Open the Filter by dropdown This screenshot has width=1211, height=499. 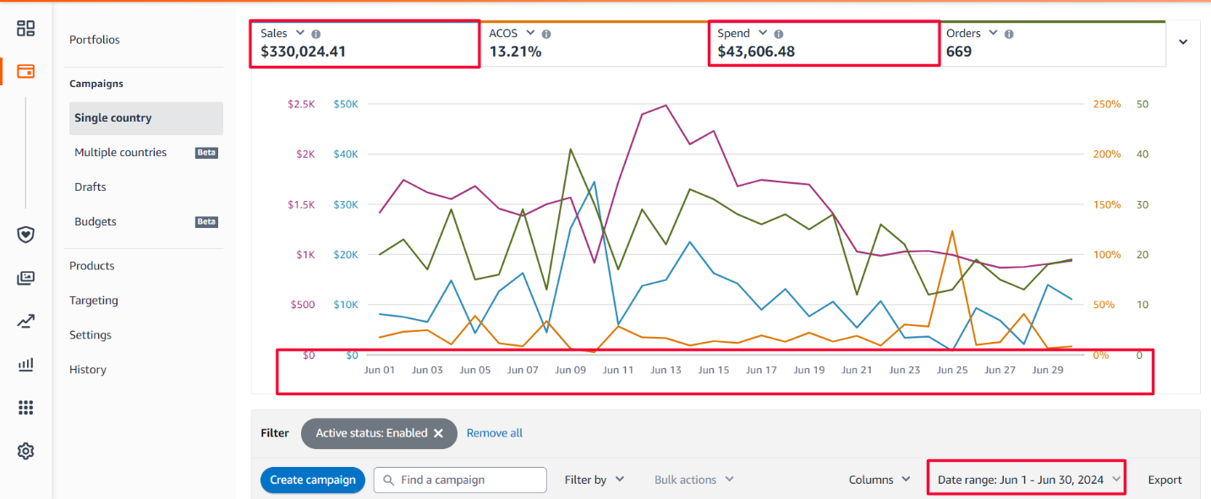tap(594, 480)
